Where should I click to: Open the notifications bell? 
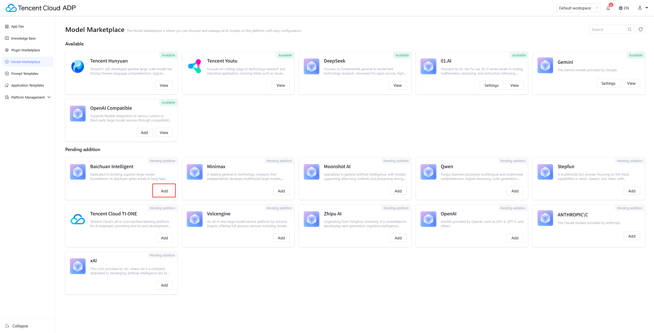pyautogui.click(x=608, y=8)
